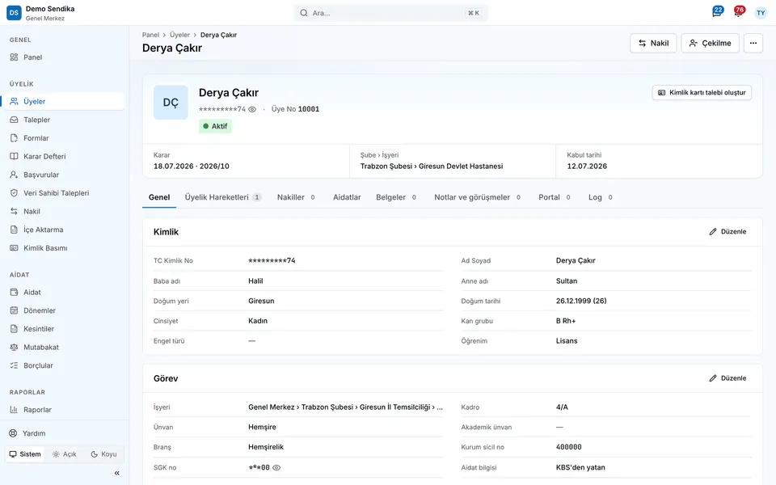This screenshot has height=485, width=776.
Task: Switch to the Aidatlar tab
Action: (x=347, y=197)
